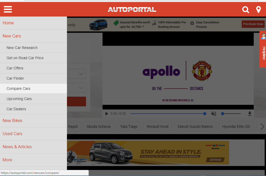
Task: Click the apollo brand logo
Action: [161, 72]
